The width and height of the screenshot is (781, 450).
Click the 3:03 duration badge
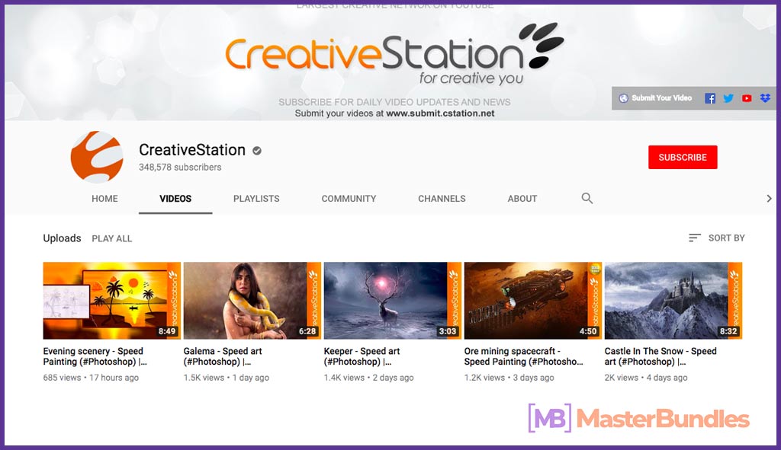pyautogui.click(x=447, y=331)
